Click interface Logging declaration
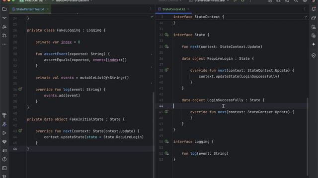This screenshot has height=178, width=318. tap(193, 142)
